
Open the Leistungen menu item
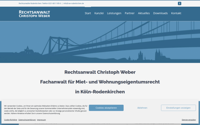point(114,13)
